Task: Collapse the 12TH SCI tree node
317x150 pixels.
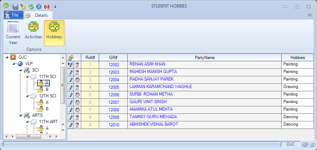Action: 27,96
